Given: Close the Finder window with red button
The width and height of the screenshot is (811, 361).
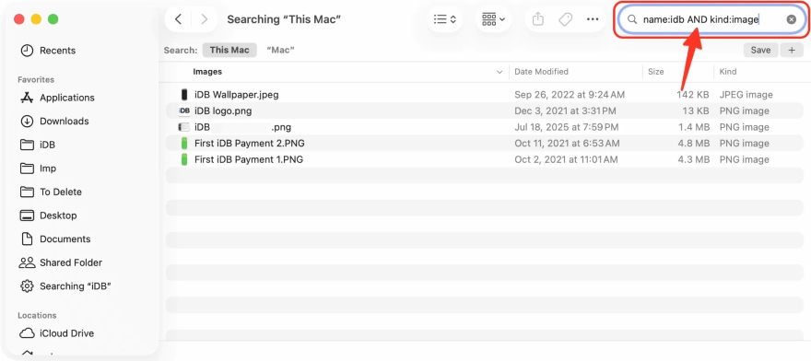Looking at the screenshot, I should pos(19,19).
